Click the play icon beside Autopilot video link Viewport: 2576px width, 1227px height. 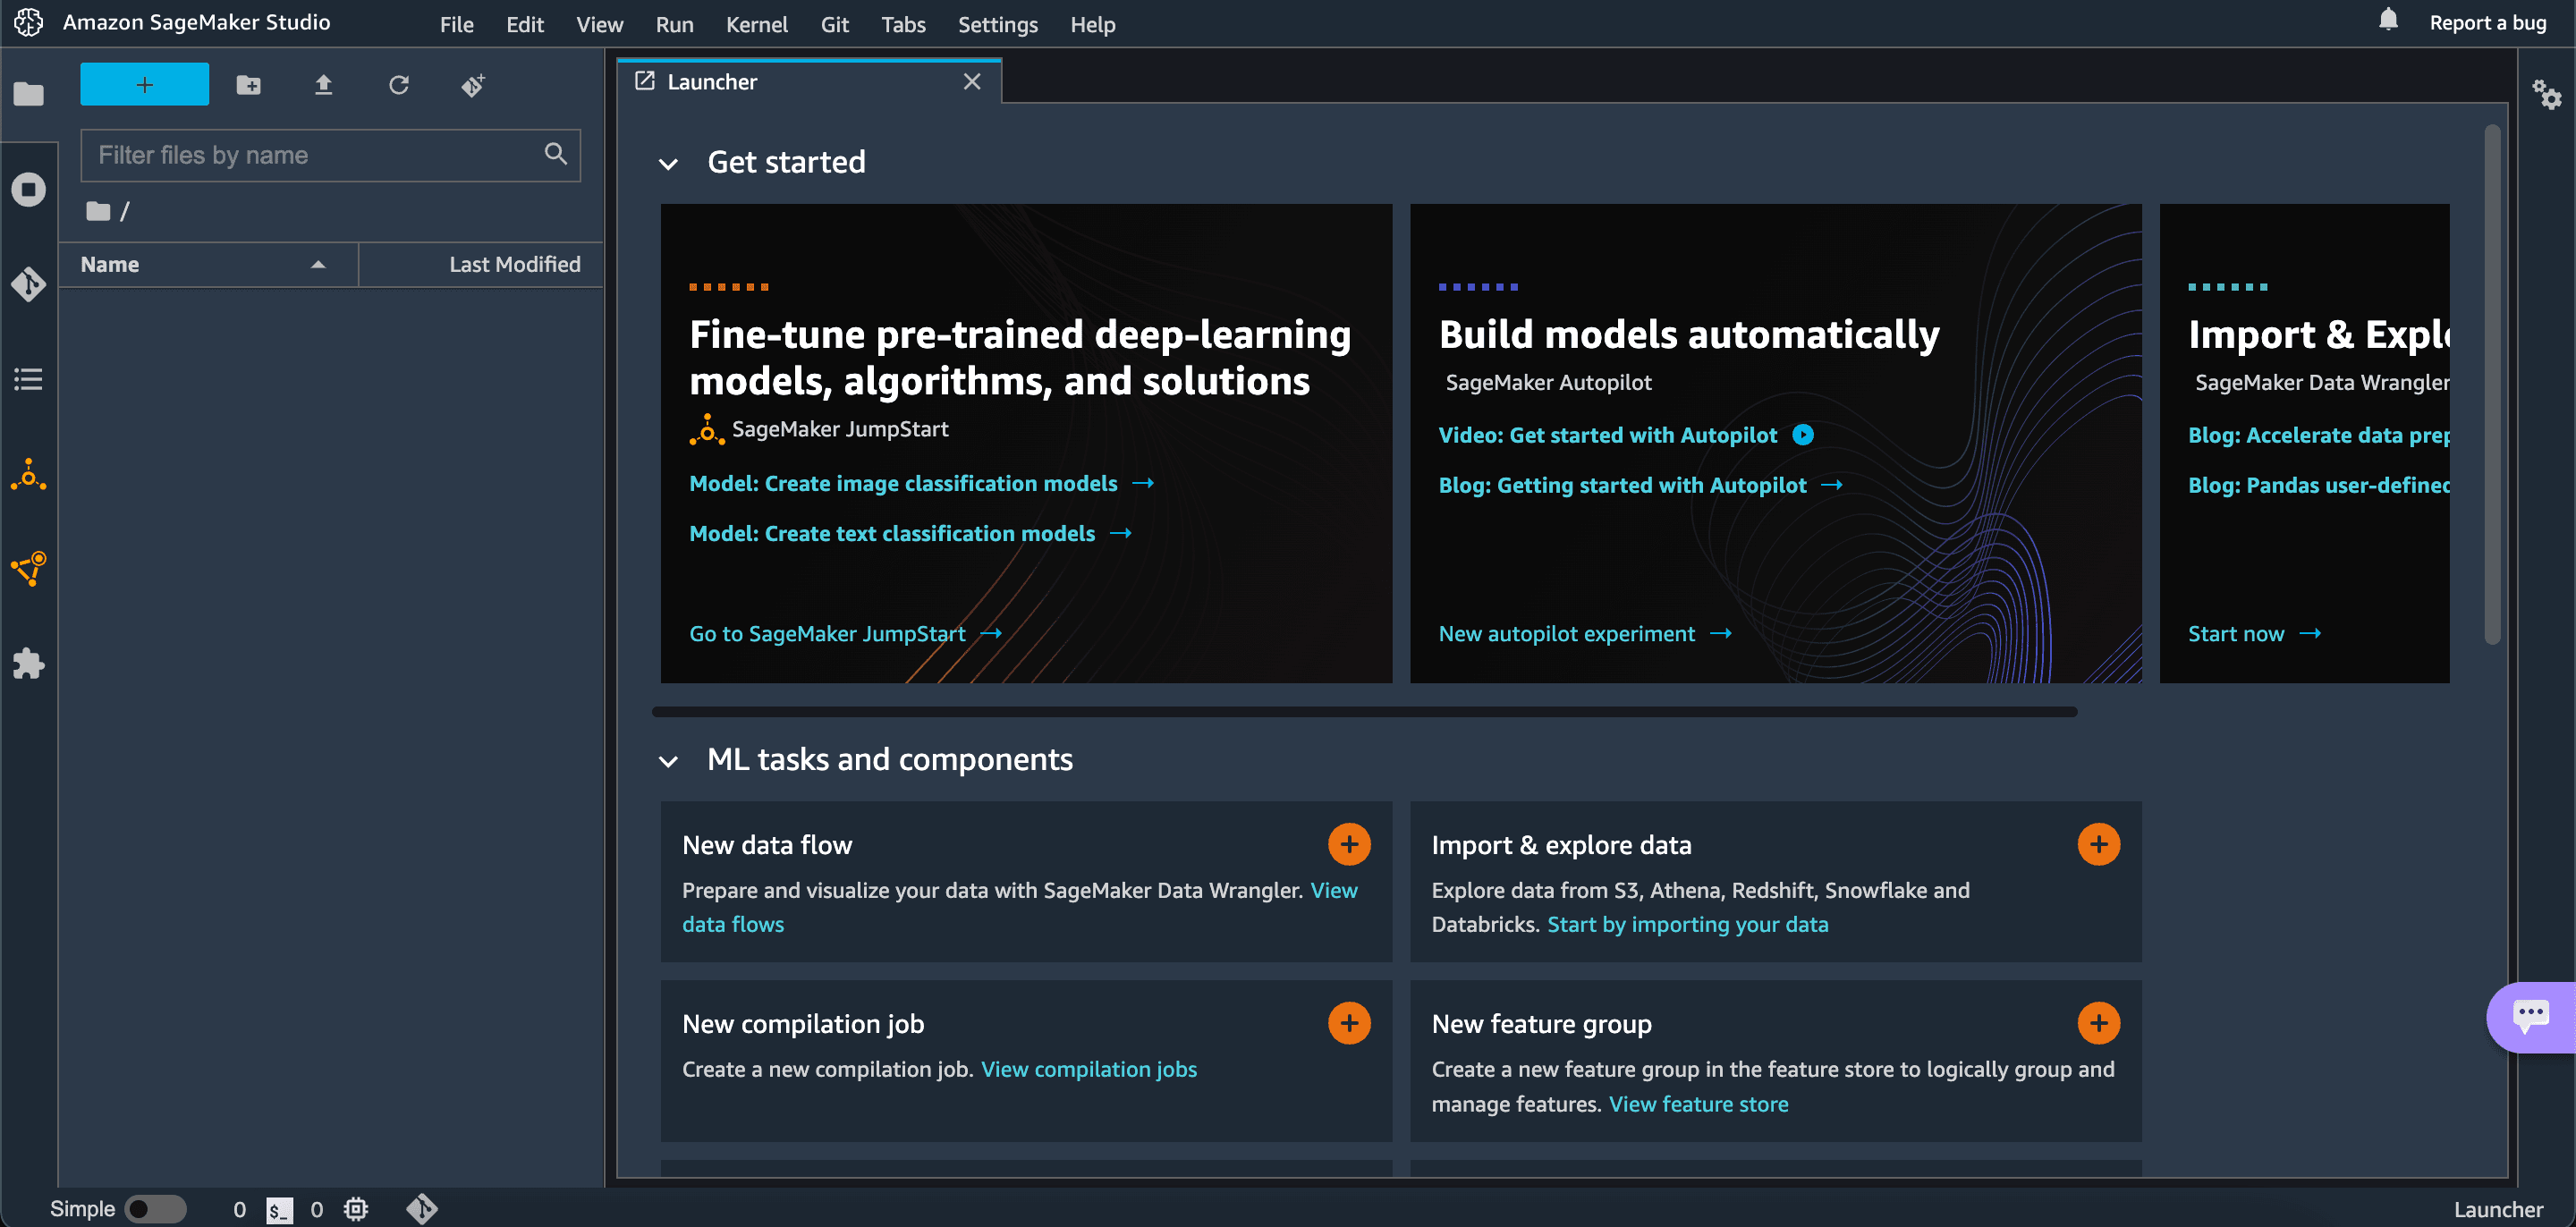pyautogui.click(x=1802, y=435)
